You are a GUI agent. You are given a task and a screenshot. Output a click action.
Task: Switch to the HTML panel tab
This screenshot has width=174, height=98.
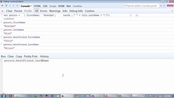[x=38, y=6]
